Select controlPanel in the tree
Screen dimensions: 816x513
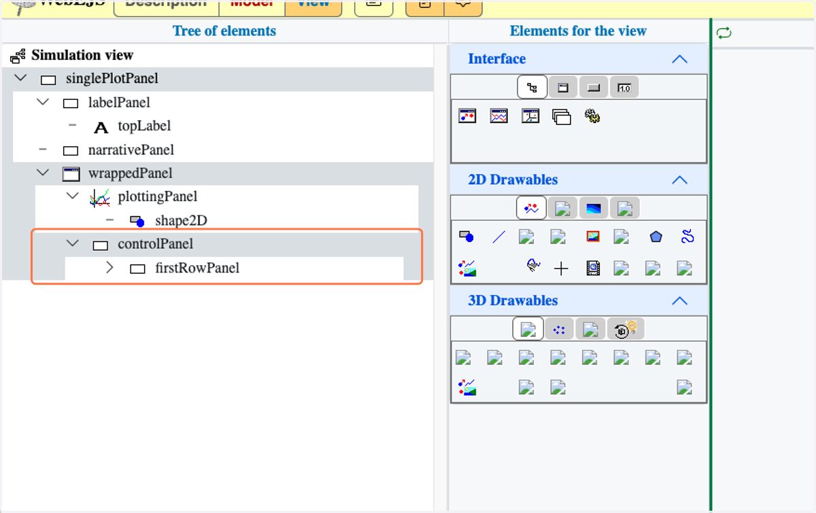[156, 244]
